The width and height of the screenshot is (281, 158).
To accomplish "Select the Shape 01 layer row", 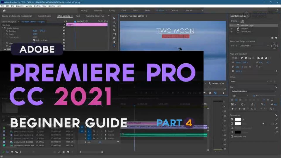I will (253, 29).
